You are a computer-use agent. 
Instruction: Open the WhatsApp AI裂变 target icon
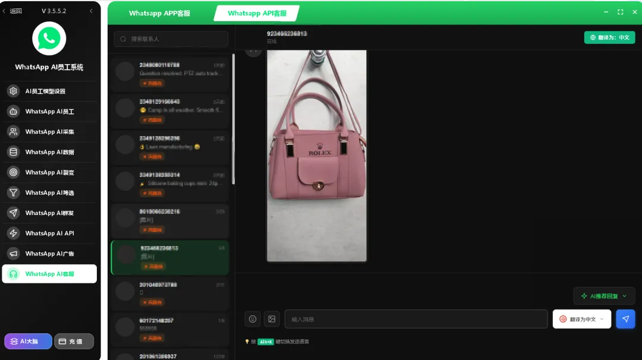coord(14,172)
